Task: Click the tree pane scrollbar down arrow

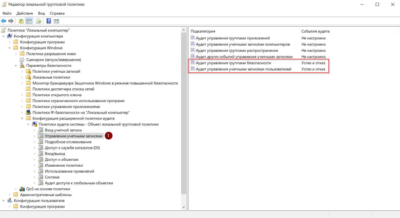Action: (x=184, y=207)
